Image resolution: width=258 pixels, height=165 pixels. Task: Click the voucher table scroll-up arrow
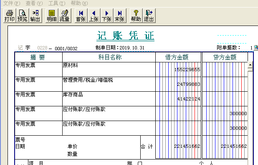point(250,64)
